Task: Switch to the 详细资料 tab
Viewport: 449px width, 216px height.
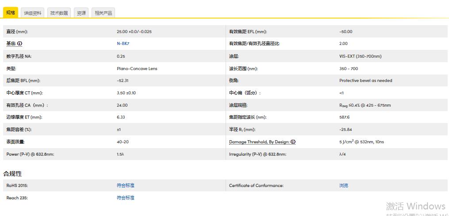Action: pos(32,13)
